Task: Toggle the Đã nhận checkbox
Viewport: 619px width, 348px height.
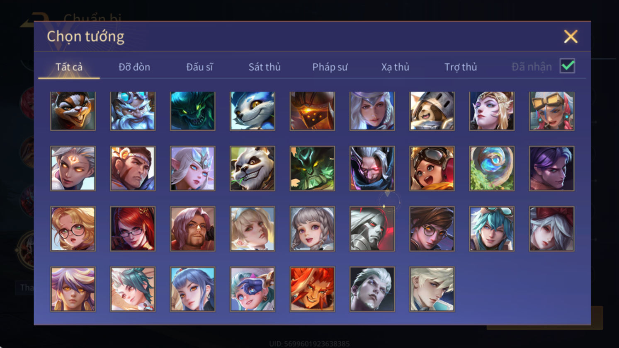Action: coord(567,66)
